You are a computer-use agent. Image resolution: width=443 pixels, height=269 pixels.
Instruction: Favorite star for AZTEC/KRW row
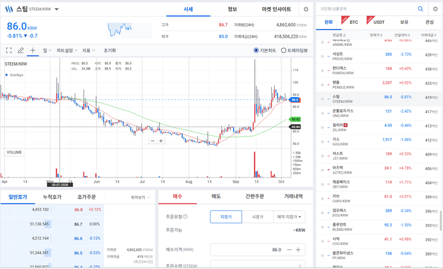[322, 170]
